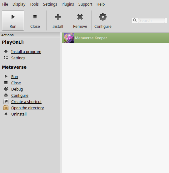Open the Settings menu in menu bar
The width and height of the screenshot is (169, 173).
[x=50, y=4]
